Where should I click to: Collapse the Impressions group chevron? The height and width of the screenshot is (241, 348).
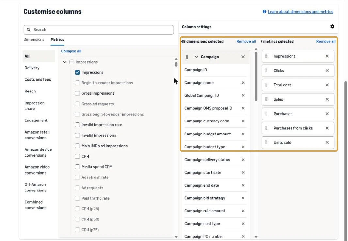point(65,62)
